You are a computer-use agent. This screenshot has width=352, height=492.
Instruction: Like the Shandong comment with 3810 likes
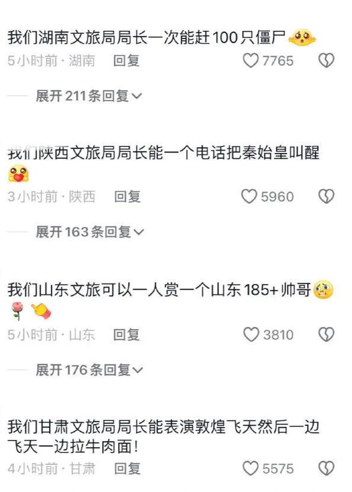tap(251, 334)
